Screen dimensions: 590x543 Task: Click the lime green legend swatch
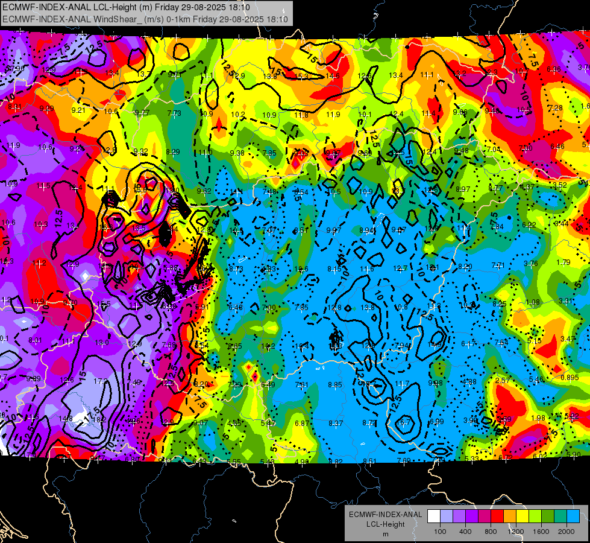535,516
